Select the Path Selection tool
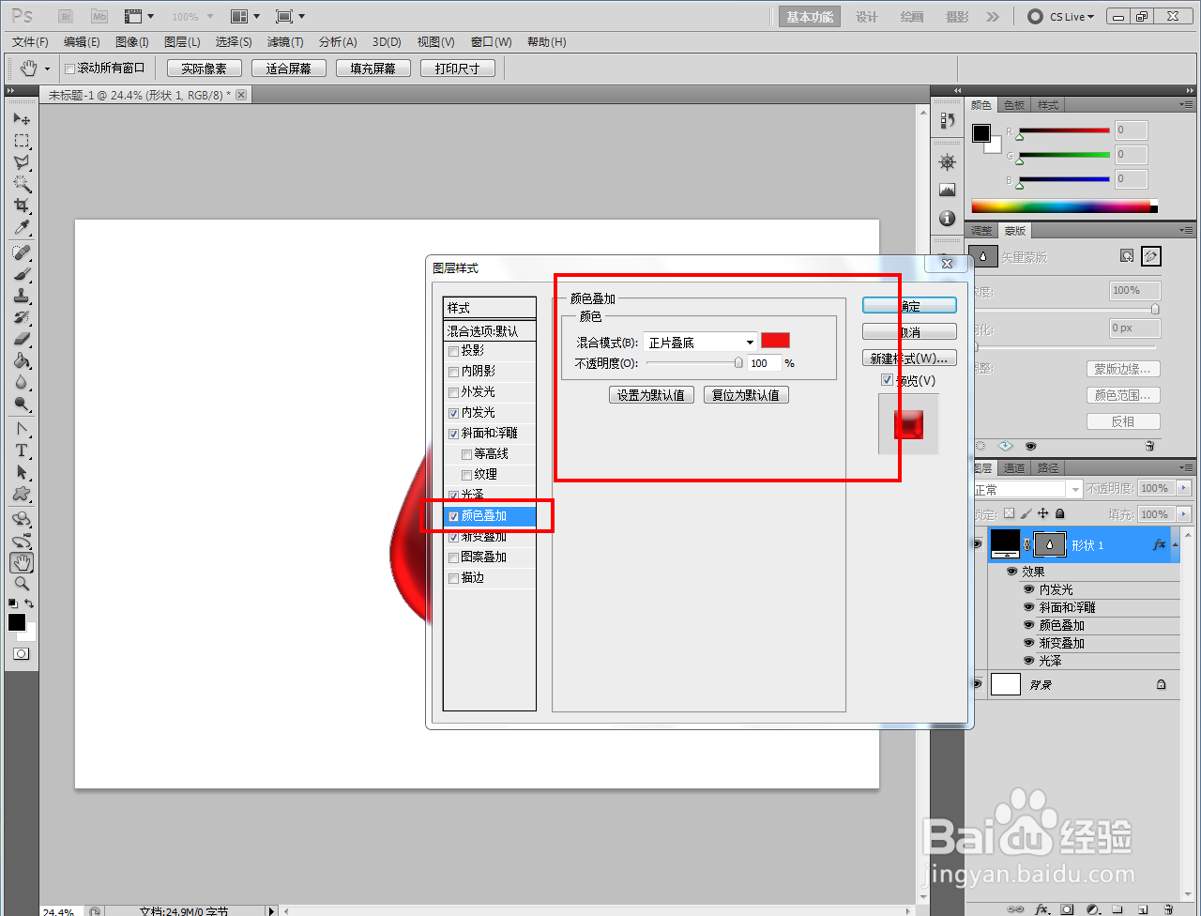Screen dimensions: 1201x916 tap(22, 473)
